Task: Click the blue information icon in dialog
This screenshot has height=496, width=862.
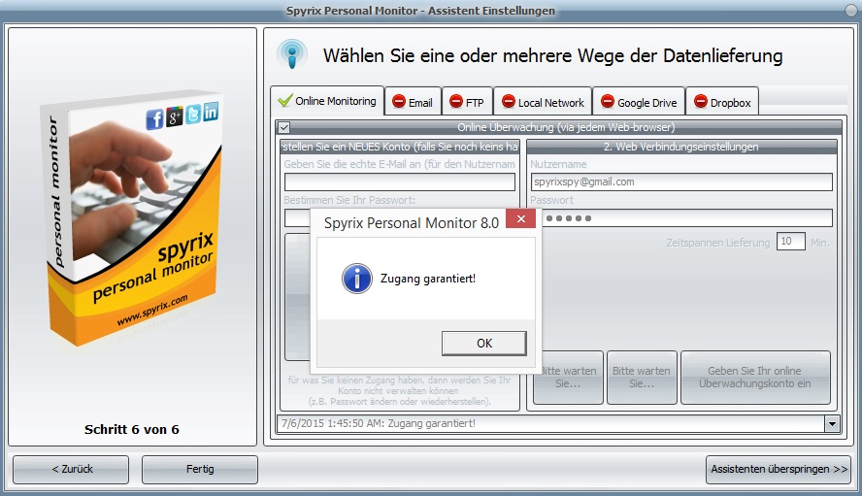Action: pyautogui.click(x=357, y=279)
